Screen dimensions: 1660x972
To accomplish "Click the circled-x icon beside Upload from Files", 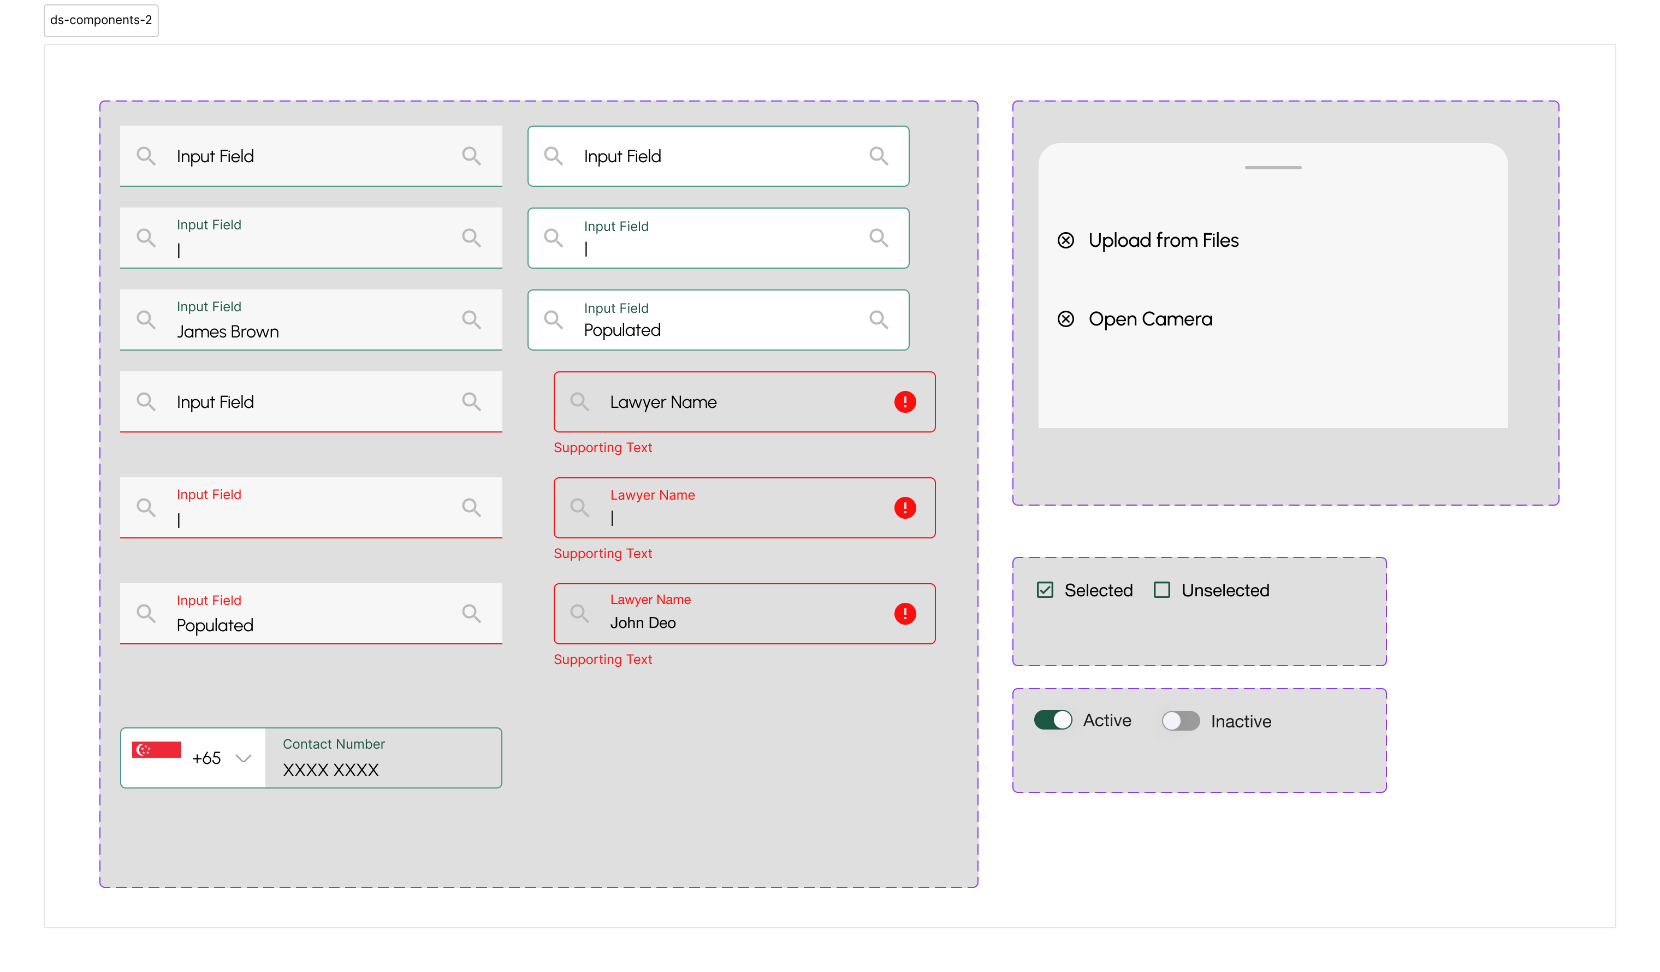I will click(x=1066, y=240).
